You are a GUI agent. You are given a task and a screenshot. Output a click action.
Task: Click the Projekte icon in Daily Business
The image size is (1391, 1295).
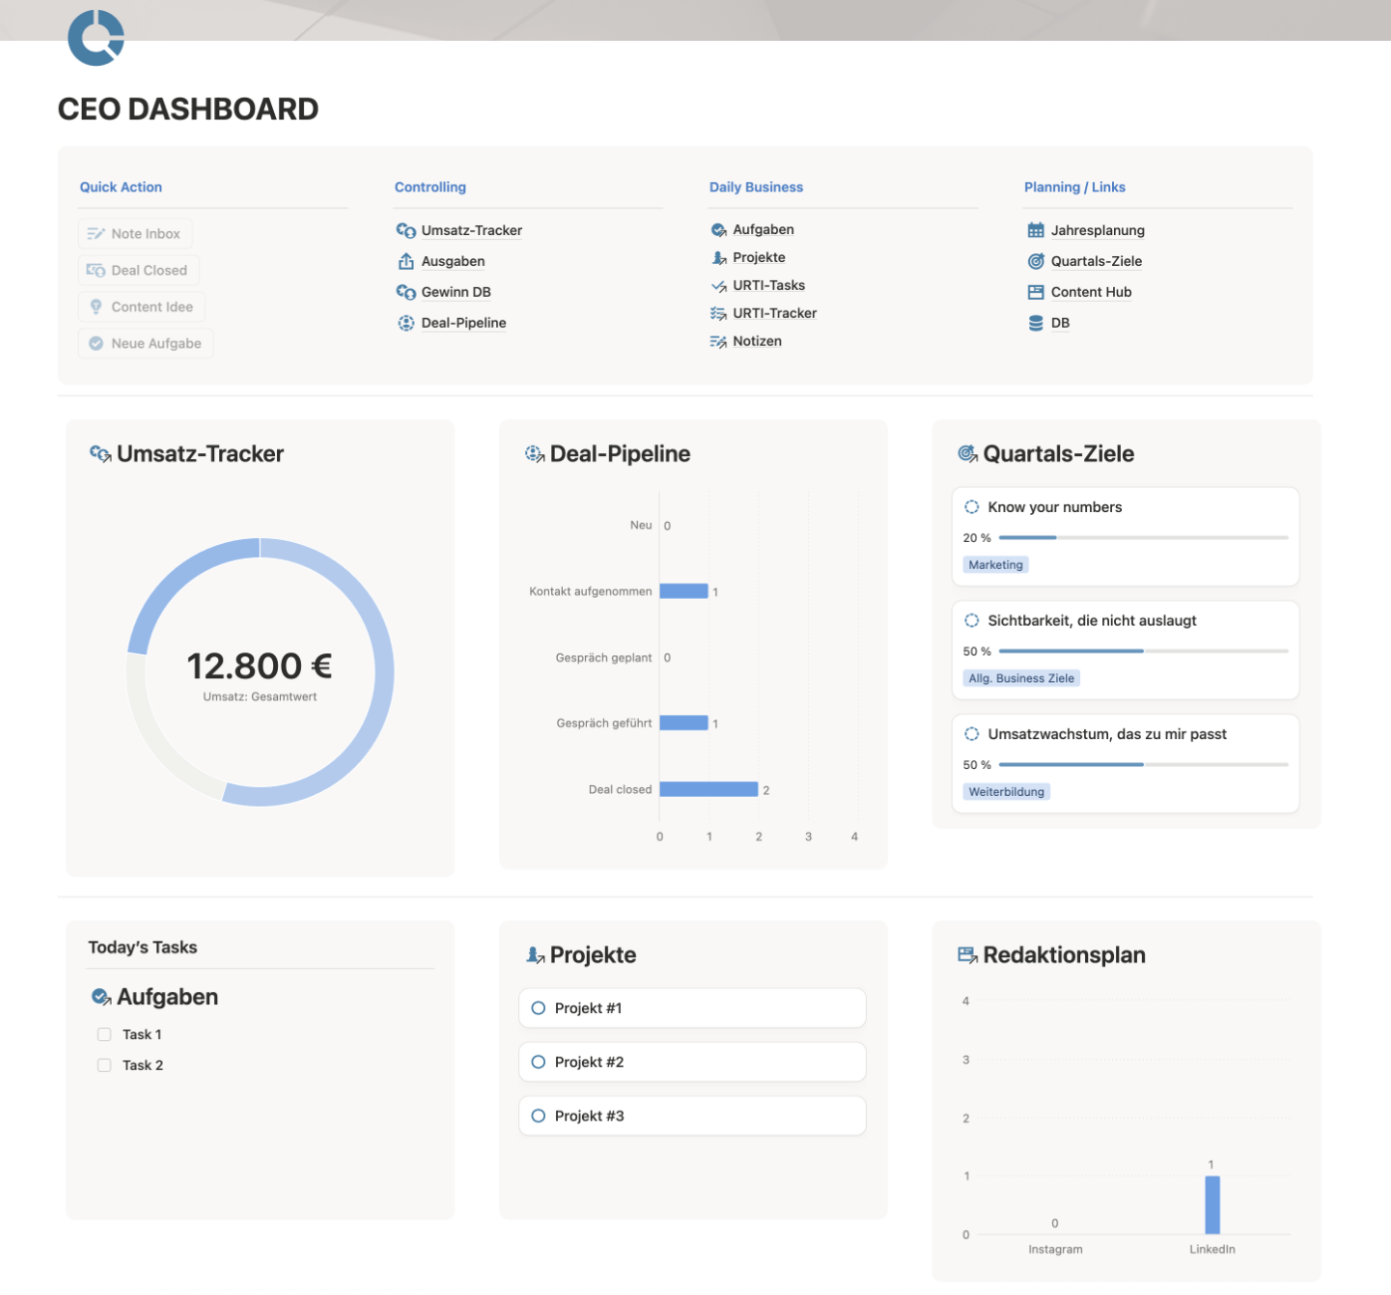pos(718,258)
